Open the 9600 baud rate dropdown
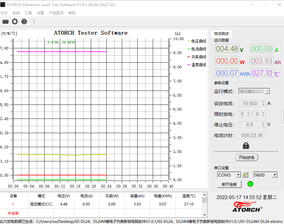Image resolution: width=284 pixels, height=224 pixels. (265, 175)
